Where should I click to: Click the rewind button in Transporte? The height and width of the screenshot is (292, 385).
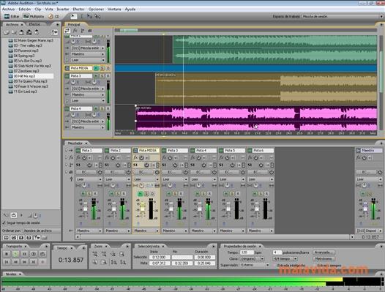coord(15,262)
